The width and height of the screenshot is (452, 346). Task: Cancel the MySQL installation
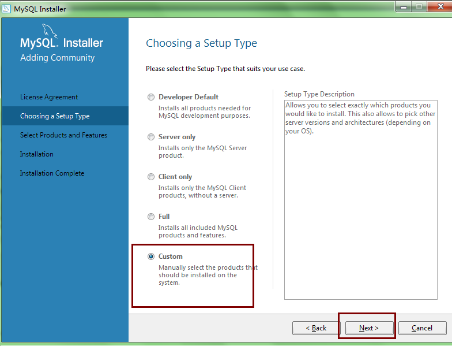click(x=422, y=328)
